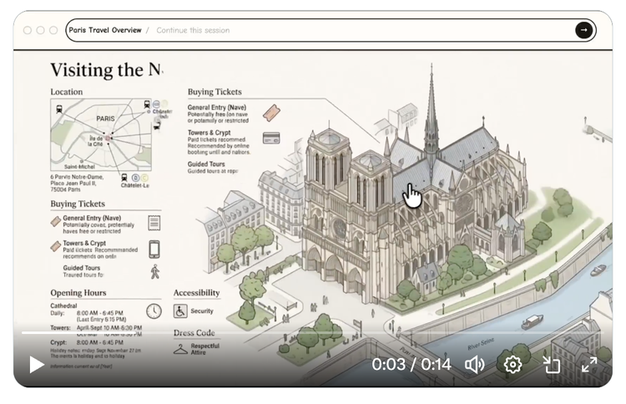Play the video
This screenshot has width=626, height=404.
tap(37, 365)
